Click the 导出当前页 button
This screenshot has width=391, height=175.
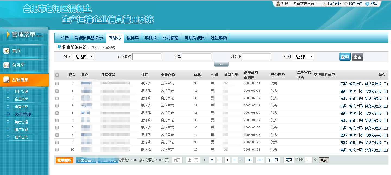point(86,160)
